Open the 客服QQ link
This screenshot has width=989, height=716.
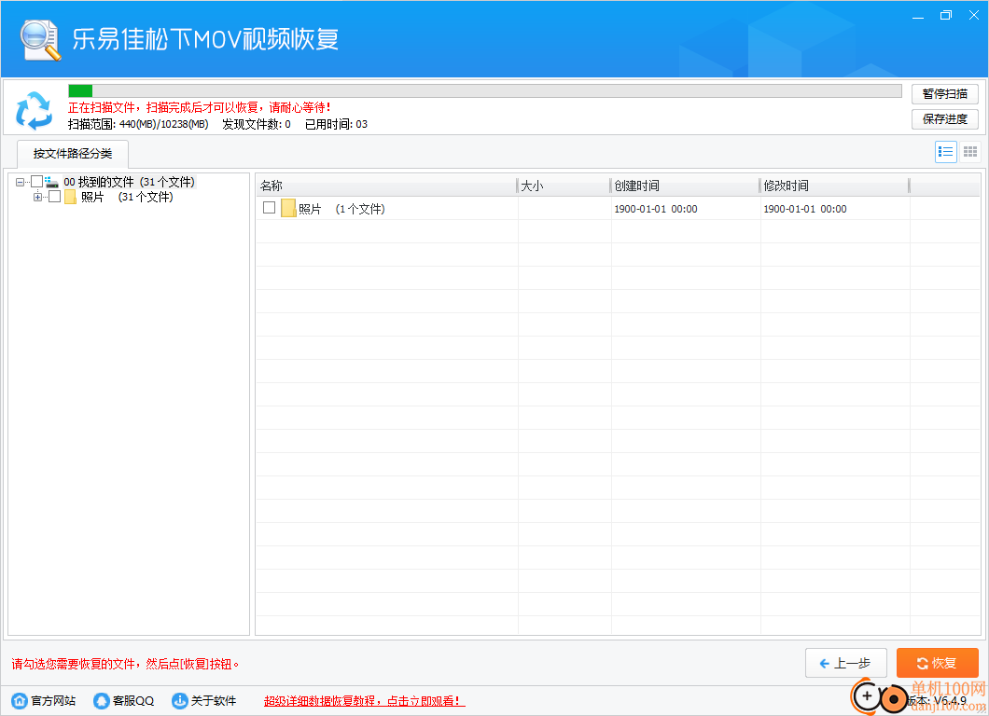[133, 701]
